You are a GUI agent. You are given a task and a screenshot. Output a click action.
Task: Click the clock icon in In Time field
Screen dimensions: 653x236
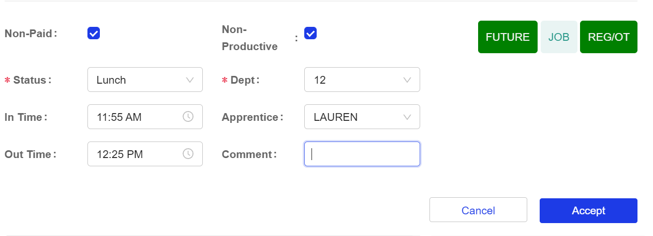188,117
